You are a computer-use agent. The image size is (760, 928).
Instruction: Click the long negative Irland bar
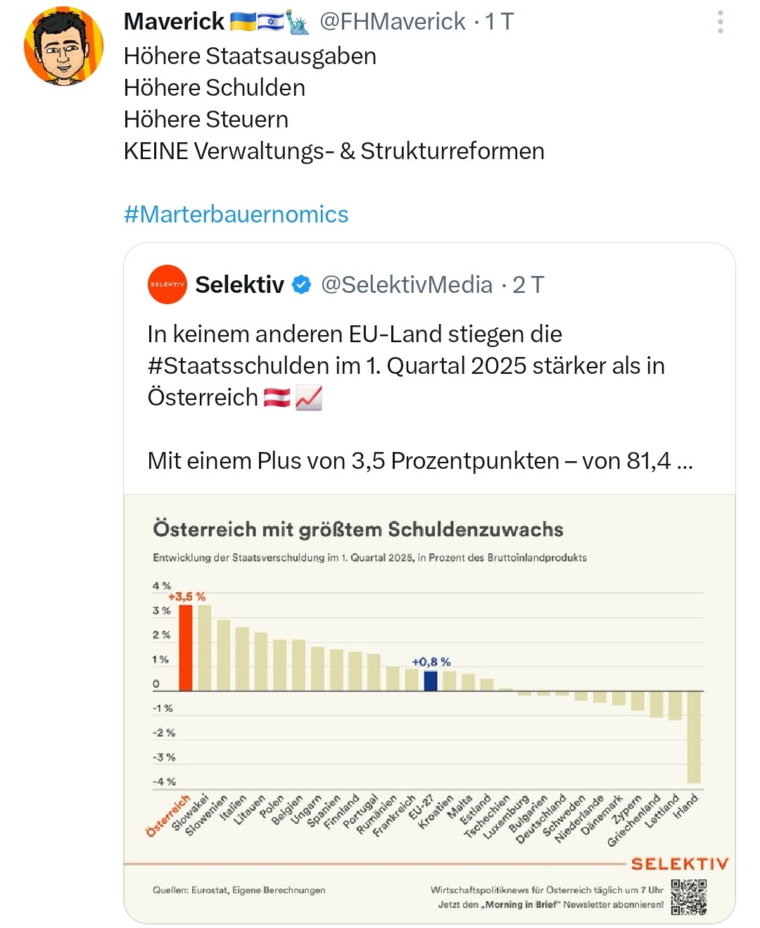point(694,736)
